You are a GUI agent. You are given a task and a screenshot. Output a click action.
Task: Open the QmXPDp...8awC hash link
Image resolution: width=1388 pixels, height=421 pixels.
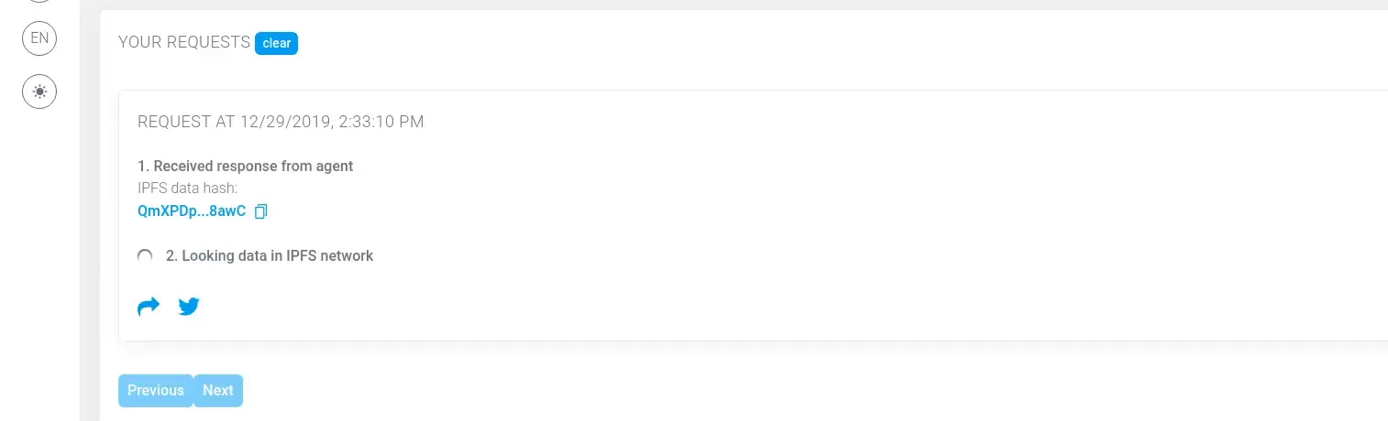[192, 211]
